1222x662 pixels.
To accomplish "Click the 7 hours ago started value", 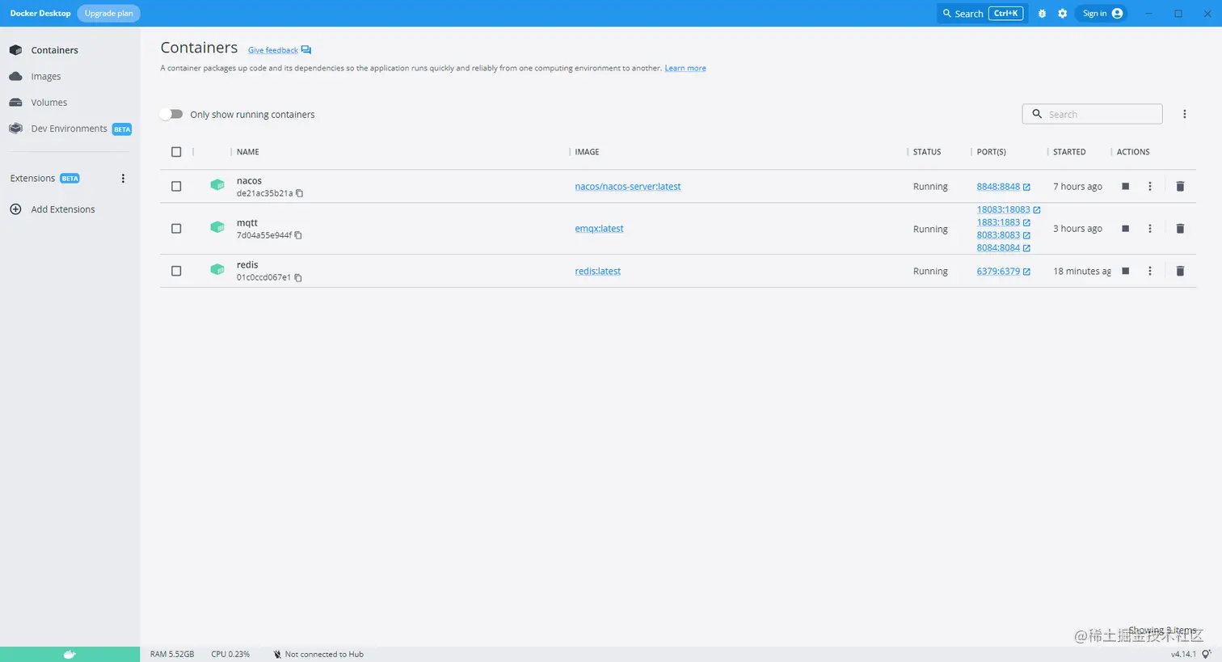I will tap(1077, 187).
